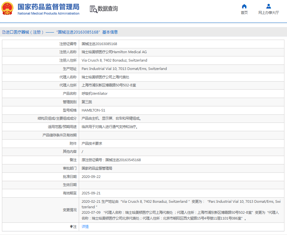Click the 代理人住所 field label

(68, 85)
